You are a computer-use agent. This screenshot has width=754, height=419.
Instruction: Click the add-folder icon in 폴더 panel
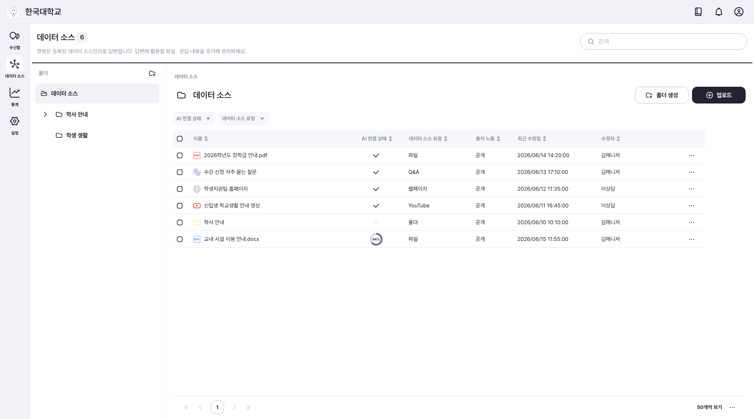152,73
